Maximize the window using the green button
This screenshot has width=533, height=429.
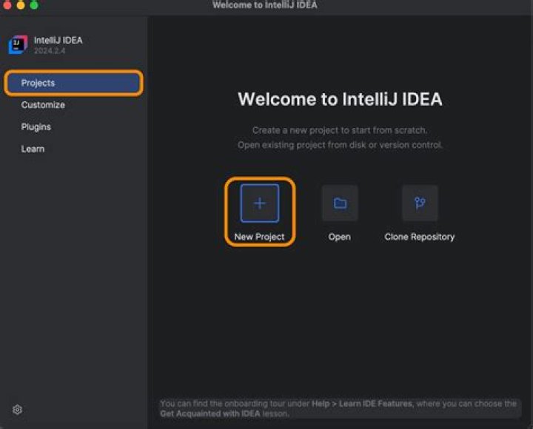point(34,5)
